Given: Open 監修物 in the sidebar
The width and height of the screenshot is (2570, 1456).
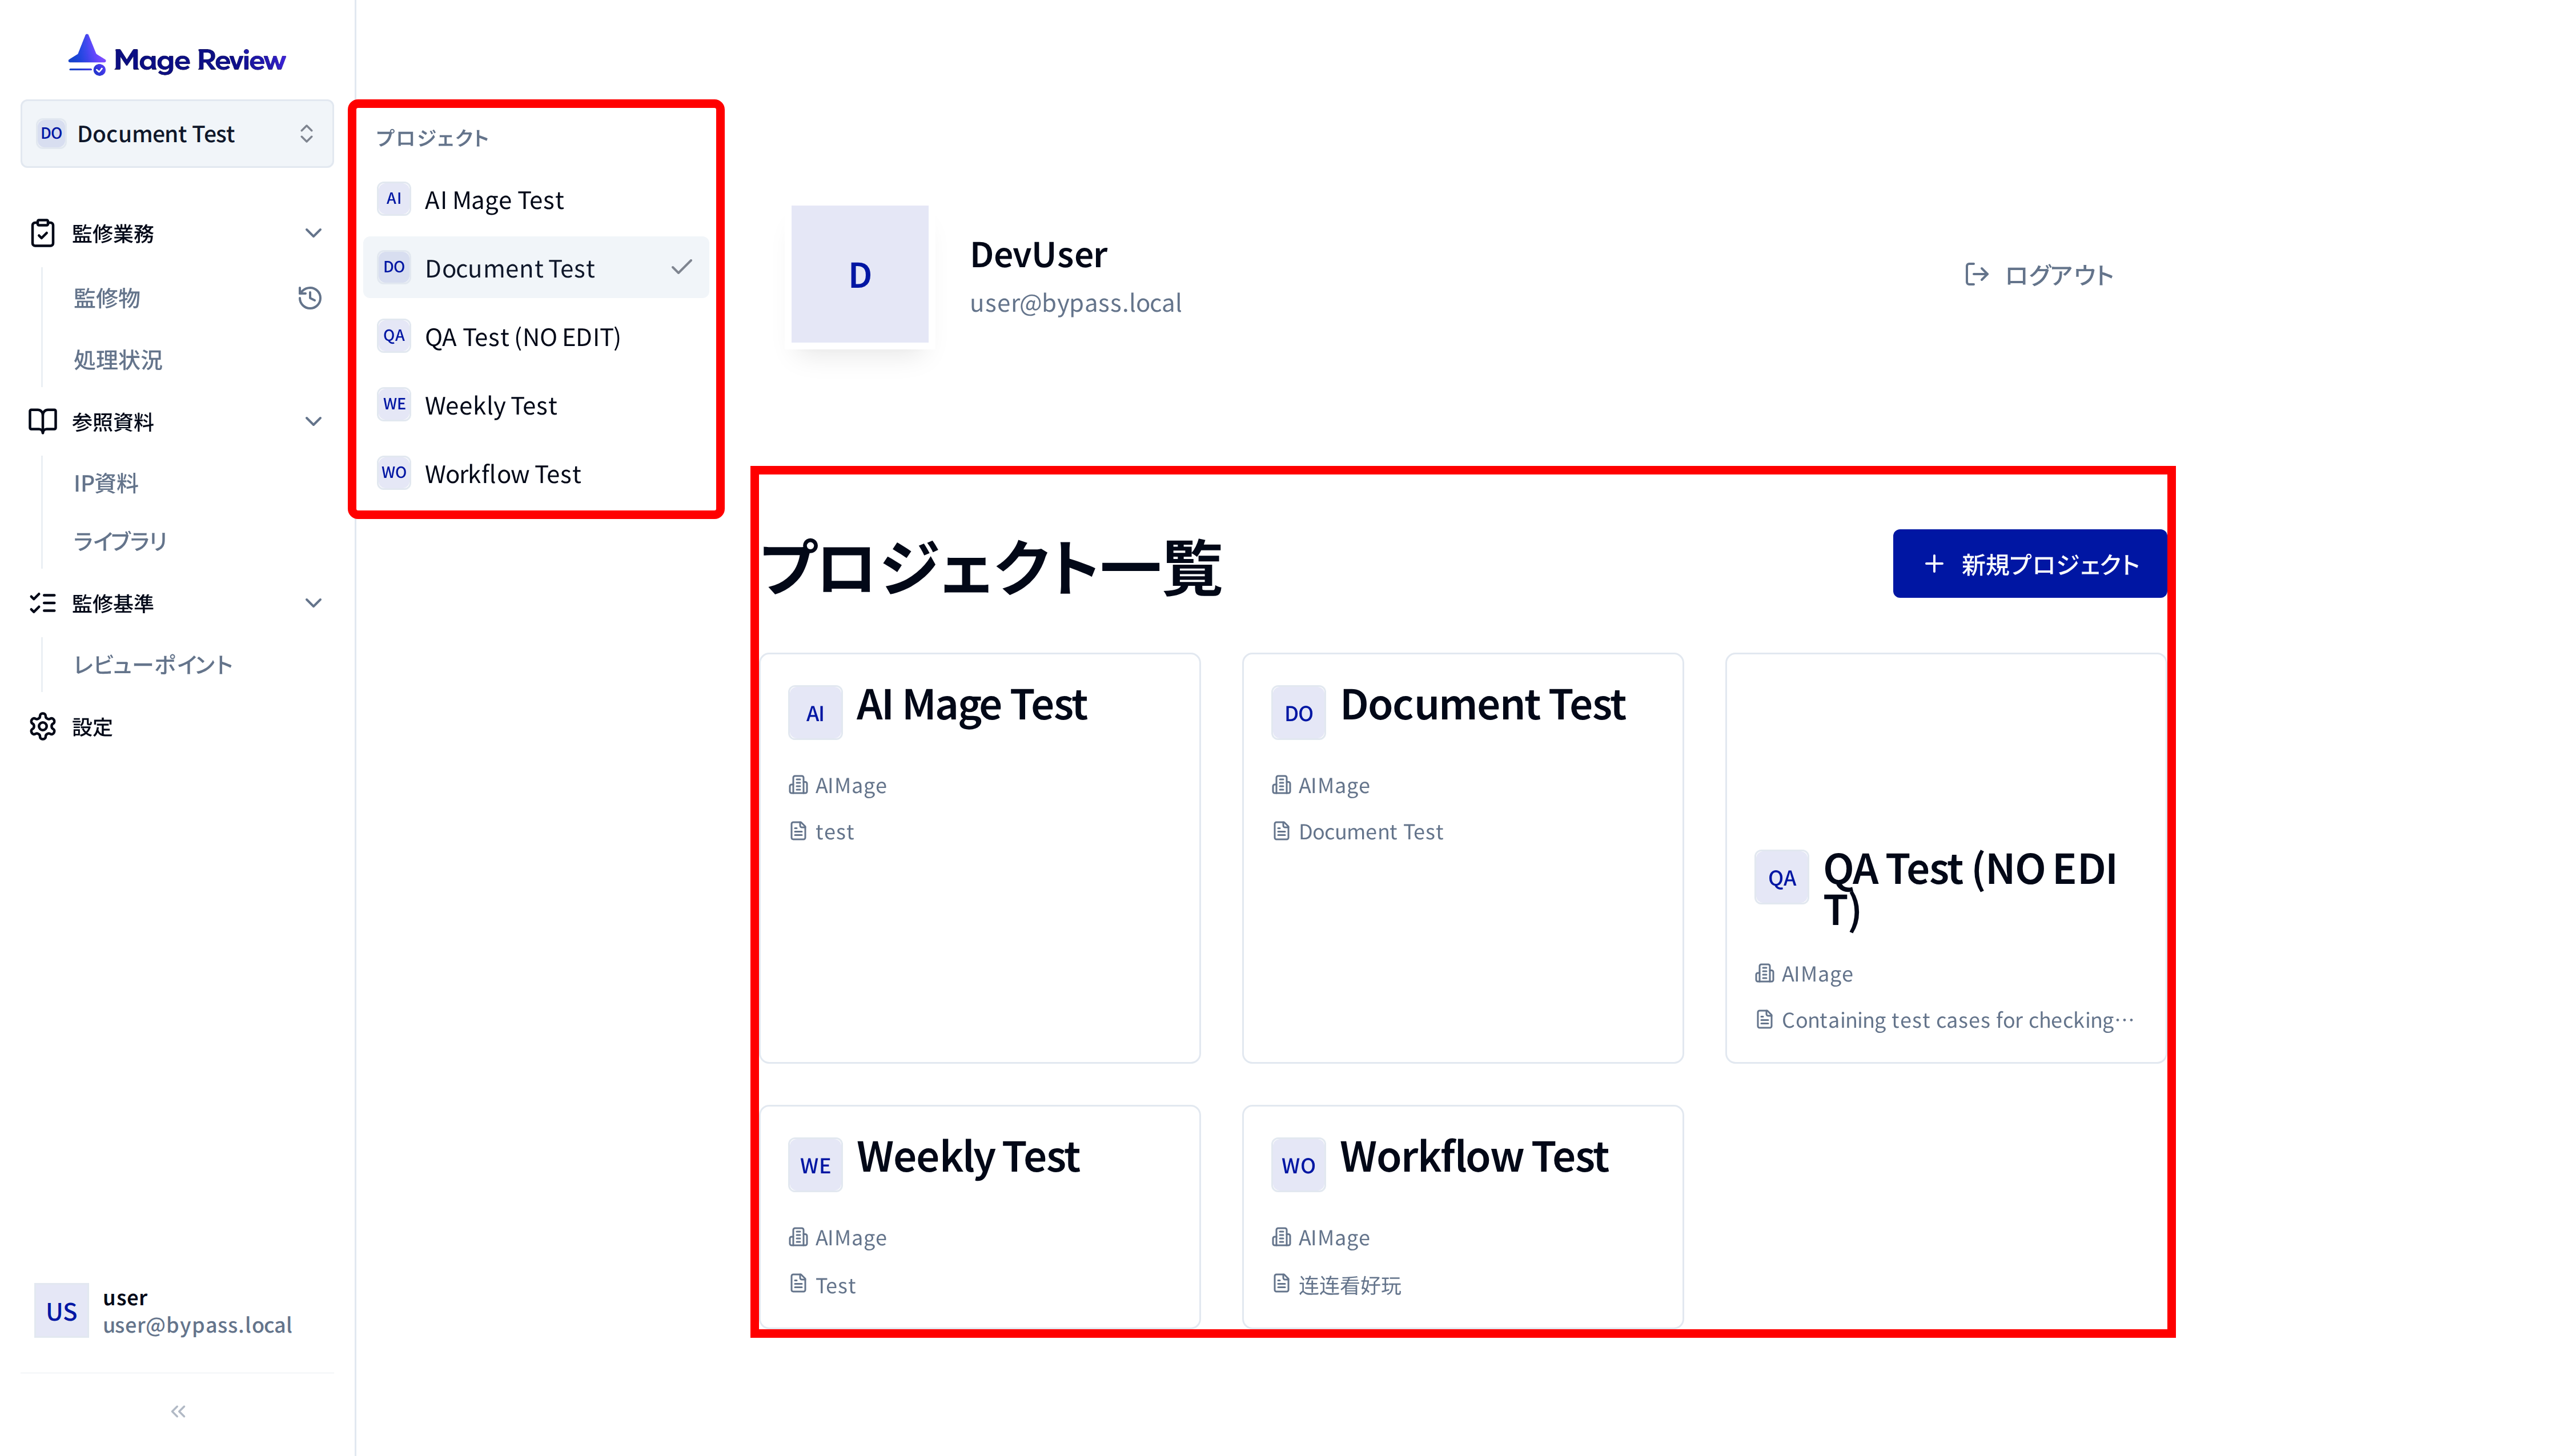Looking at the screenshot, I should coord(107,298).
